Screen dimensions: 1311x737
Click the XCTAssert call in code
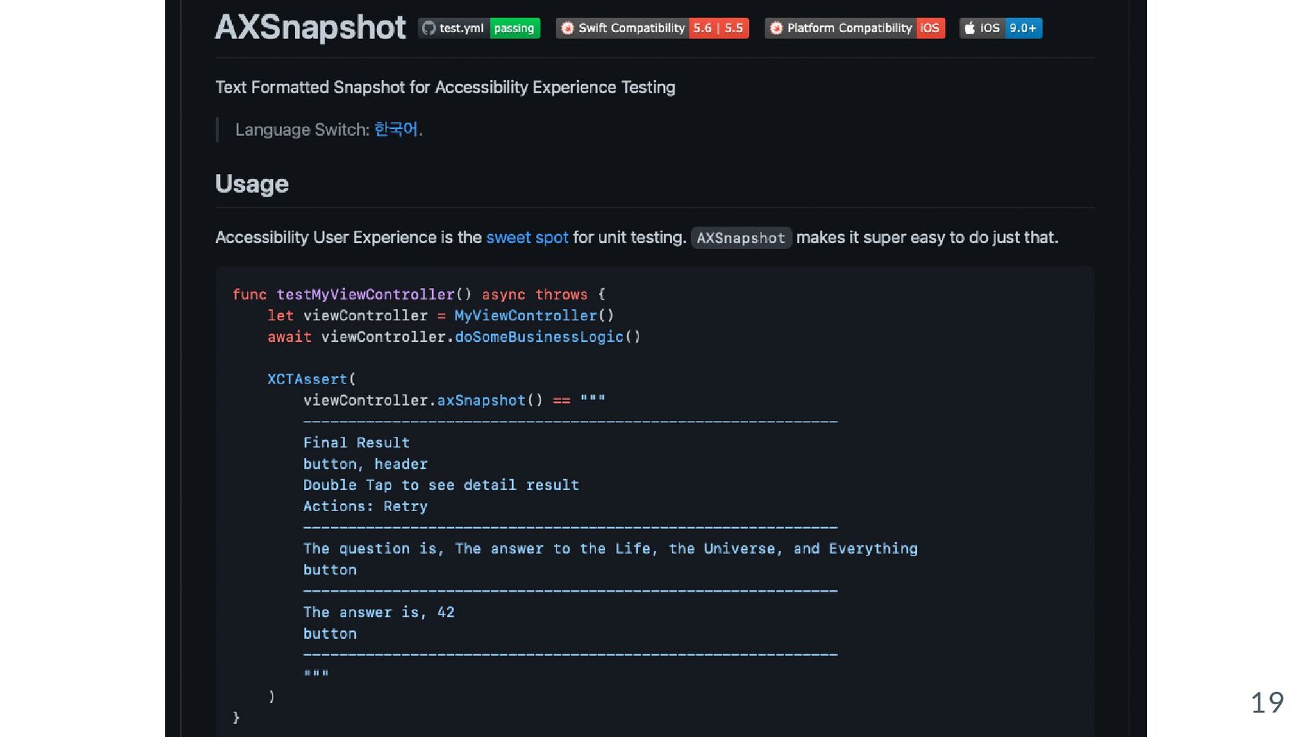(307, 379)
